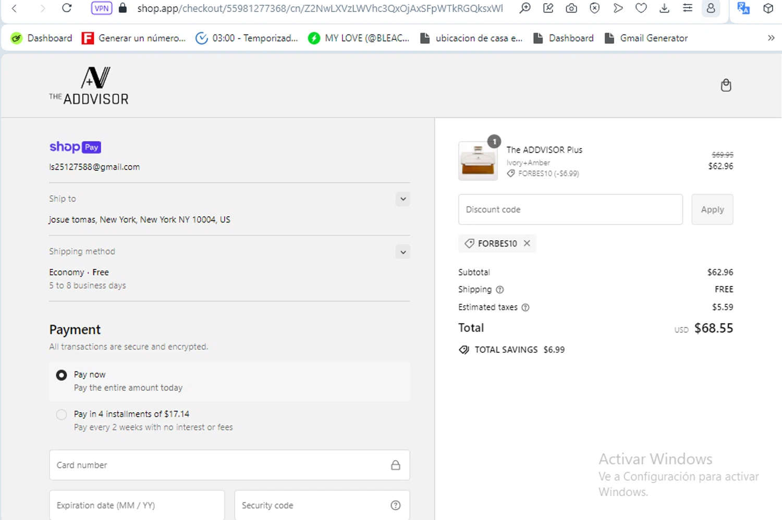Open the cube extensions icon

[x=768, y=8]
